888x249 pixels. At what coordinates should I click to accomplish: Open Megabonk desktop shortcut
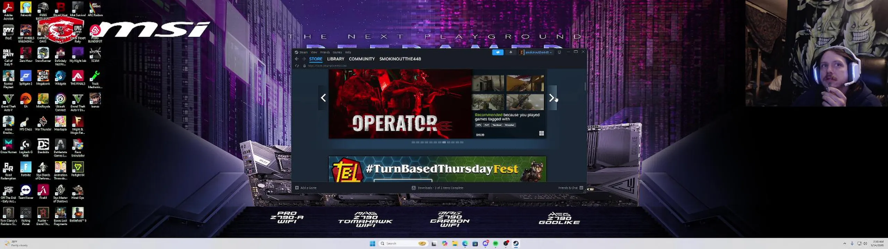[43, 78]
